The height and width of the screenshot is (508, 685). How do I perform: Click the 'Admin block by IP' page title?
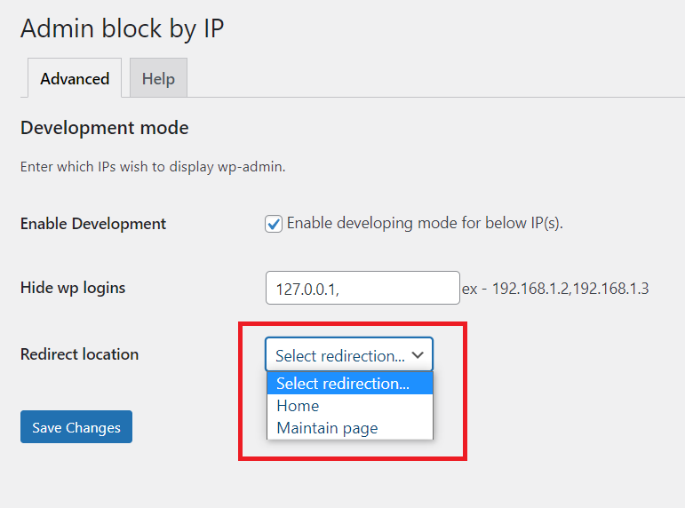[123, 28]
